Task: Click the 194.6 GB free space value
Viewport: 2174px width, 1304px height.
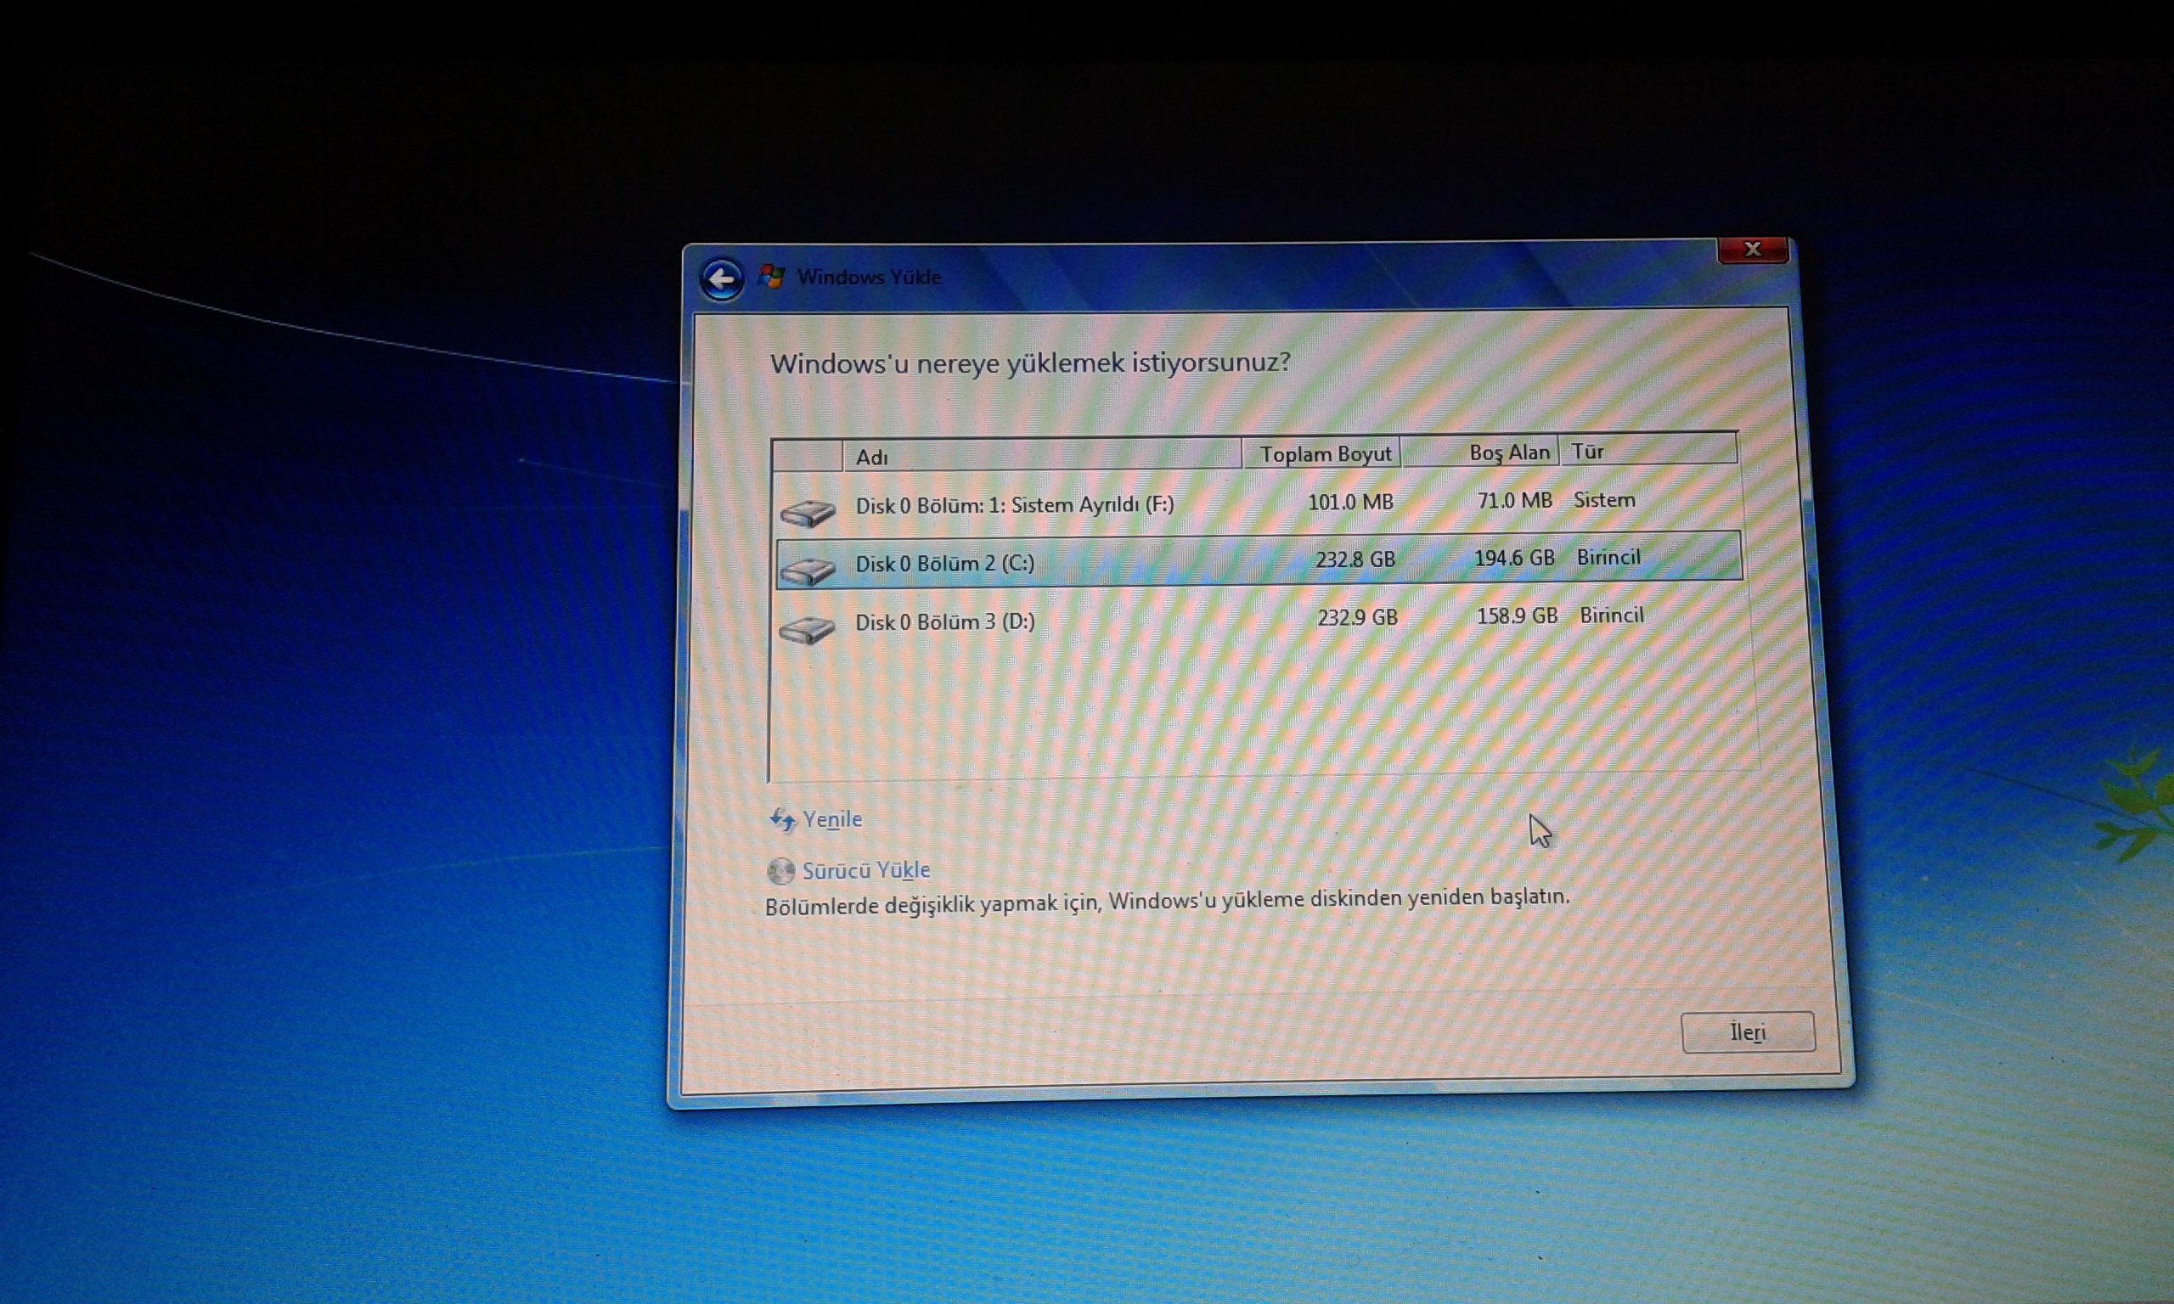Action: [x=1515, y=557]
